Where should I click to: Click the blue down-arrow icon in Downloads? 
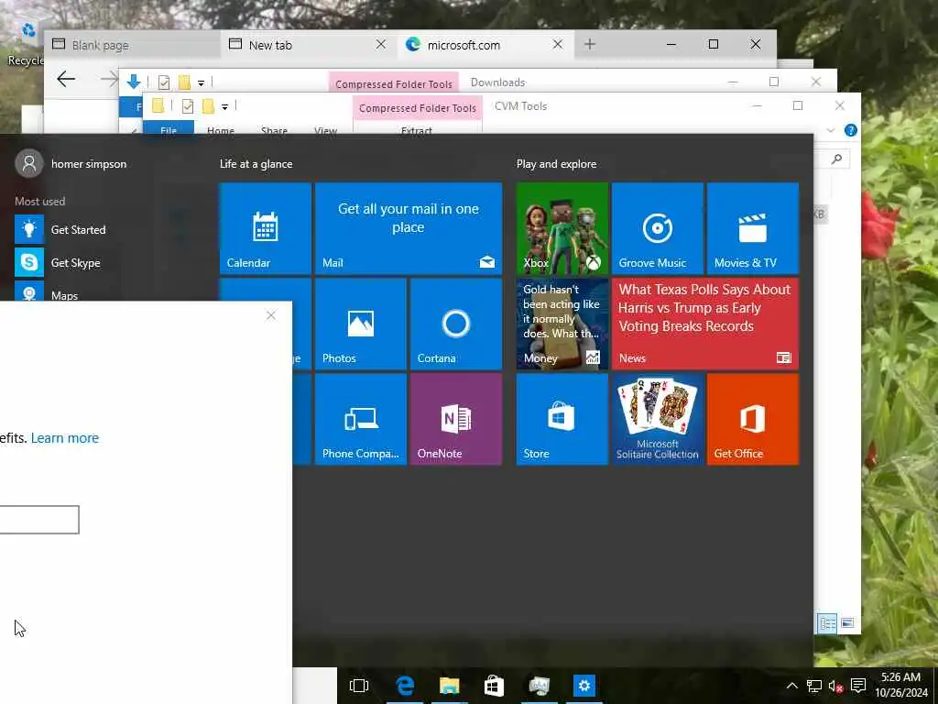[134, 82]
